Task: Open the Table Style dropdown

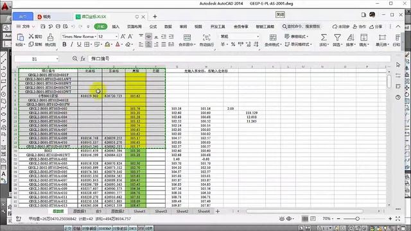Action: (297, 37)
